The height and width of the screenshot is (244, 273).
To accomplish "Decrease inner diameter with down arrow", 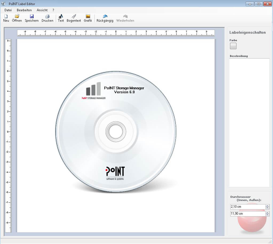I will coord(267,208).
